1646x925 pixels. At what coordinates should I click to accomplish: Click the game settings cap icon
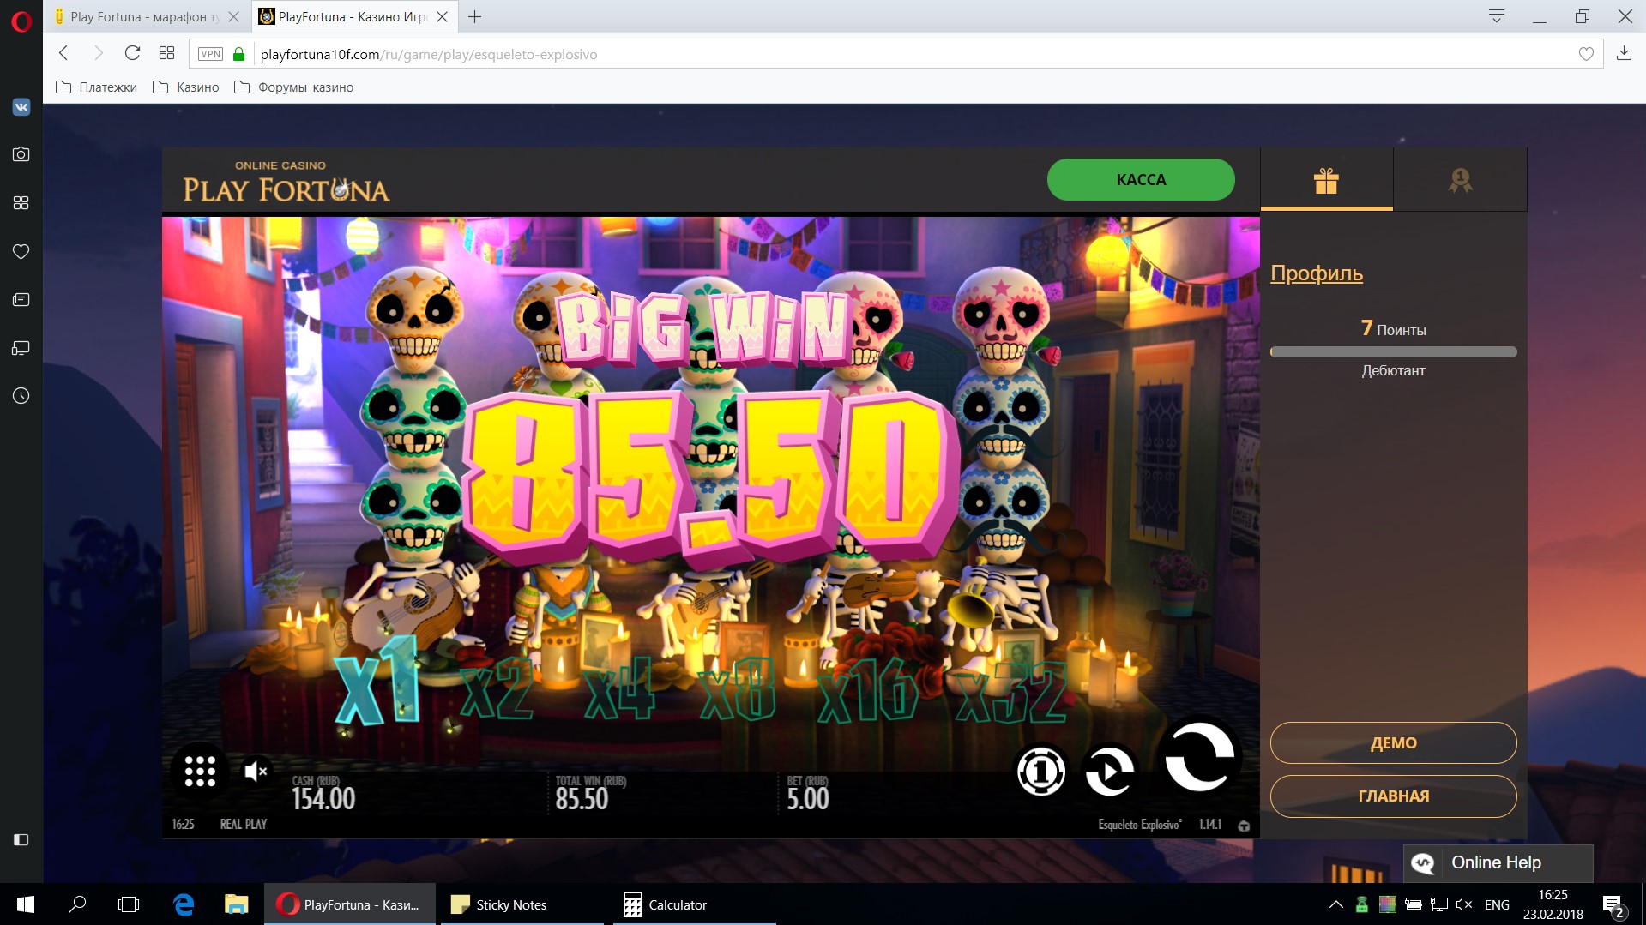[1244, 825]
